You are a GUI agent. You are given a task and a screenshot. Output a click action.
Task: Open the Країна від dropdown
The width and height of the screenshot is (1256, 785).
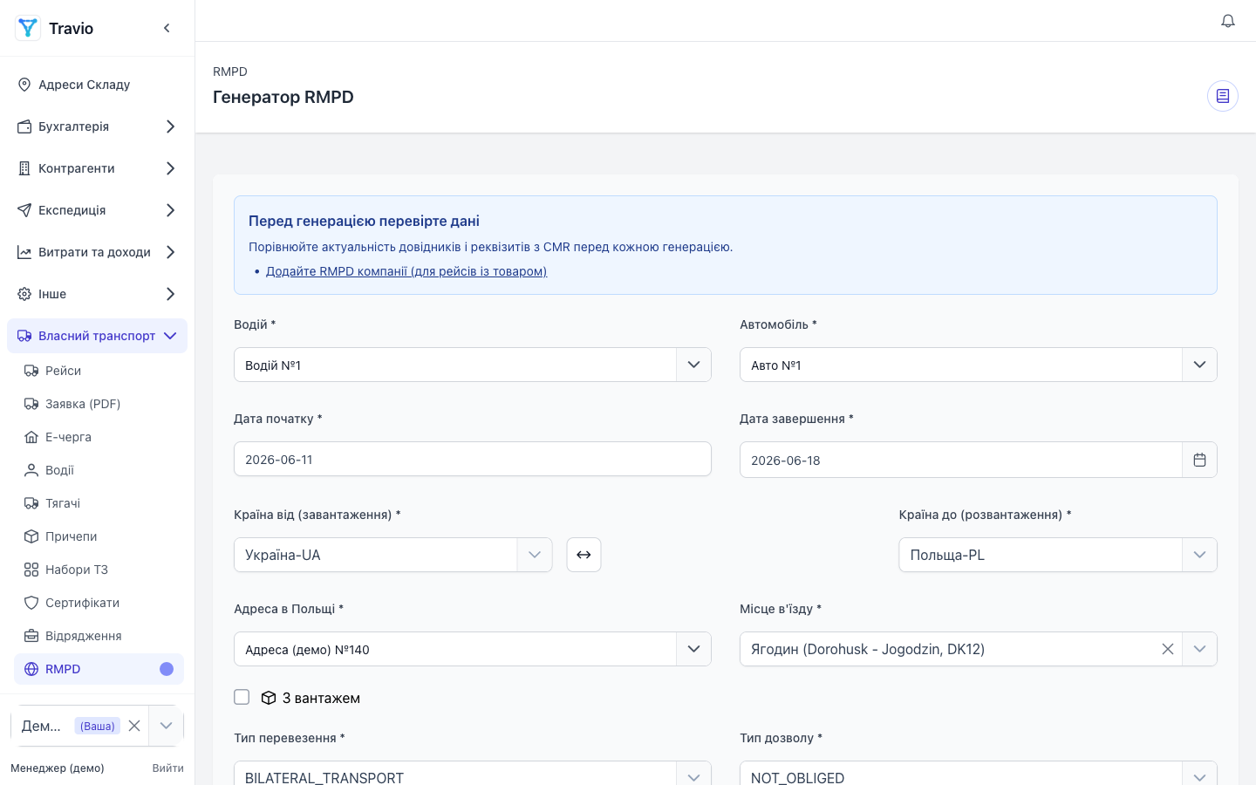pyautogui.click(x=393, y=555)
